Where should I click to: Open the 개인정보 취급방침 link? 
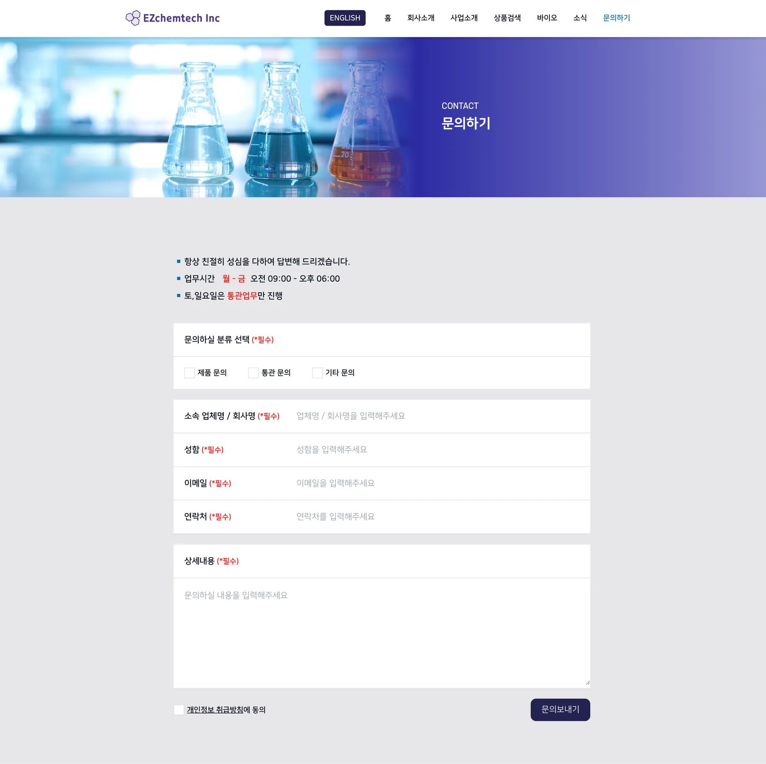point(215,710)
